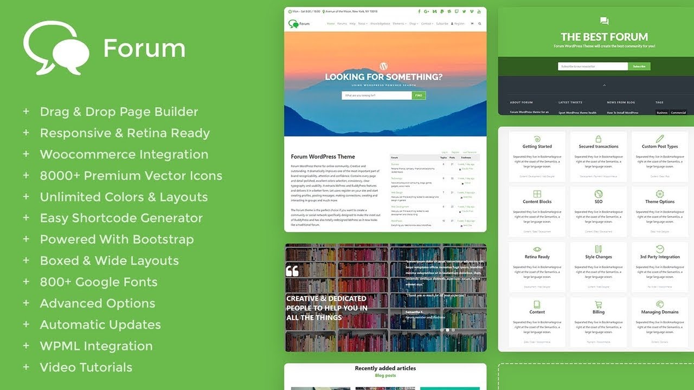Click the quote mark icon on bookshelf banner

click(292, 271)
